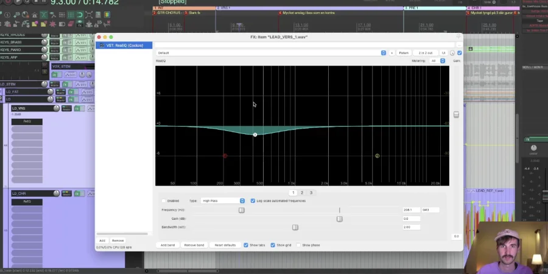
Task: Click the VRS 1 region marker in timeline
Action: (x=309, y=8)
